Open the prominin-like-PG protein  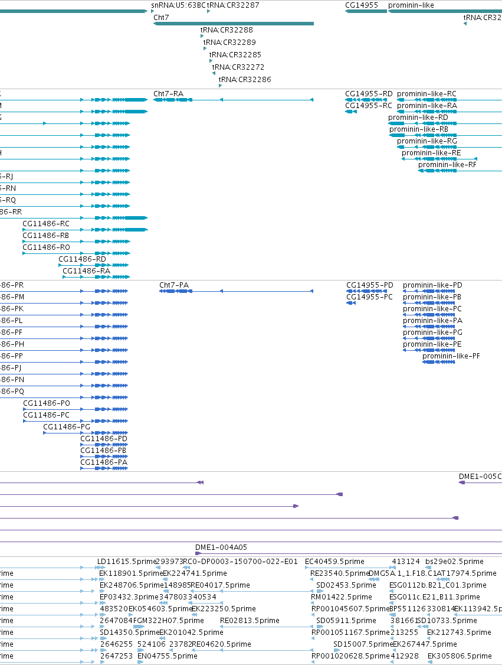[429, 338]
